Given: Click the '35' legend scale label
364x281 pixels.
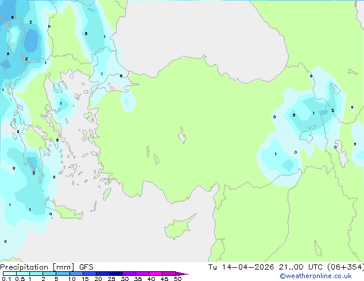Looking at the screenshot, I should coord(138,279).
